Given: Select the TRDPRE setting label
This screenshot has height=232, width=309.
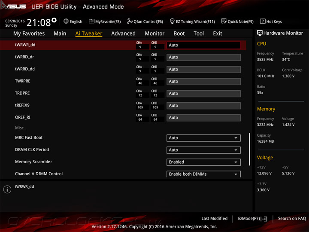Looking at the screenshot, I should click(x=22, y=93).
